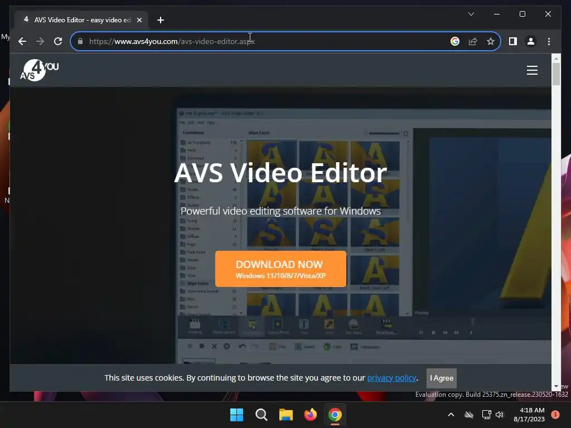Click the AVS4YOU logo

[x=39, y=70]
